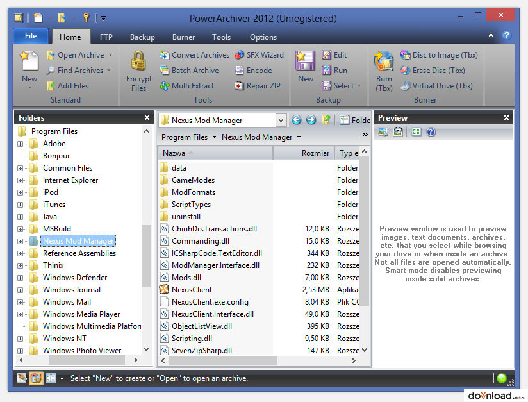Open Disc to Image (Tbx)

pyautogui.click(x=439, y=55)
